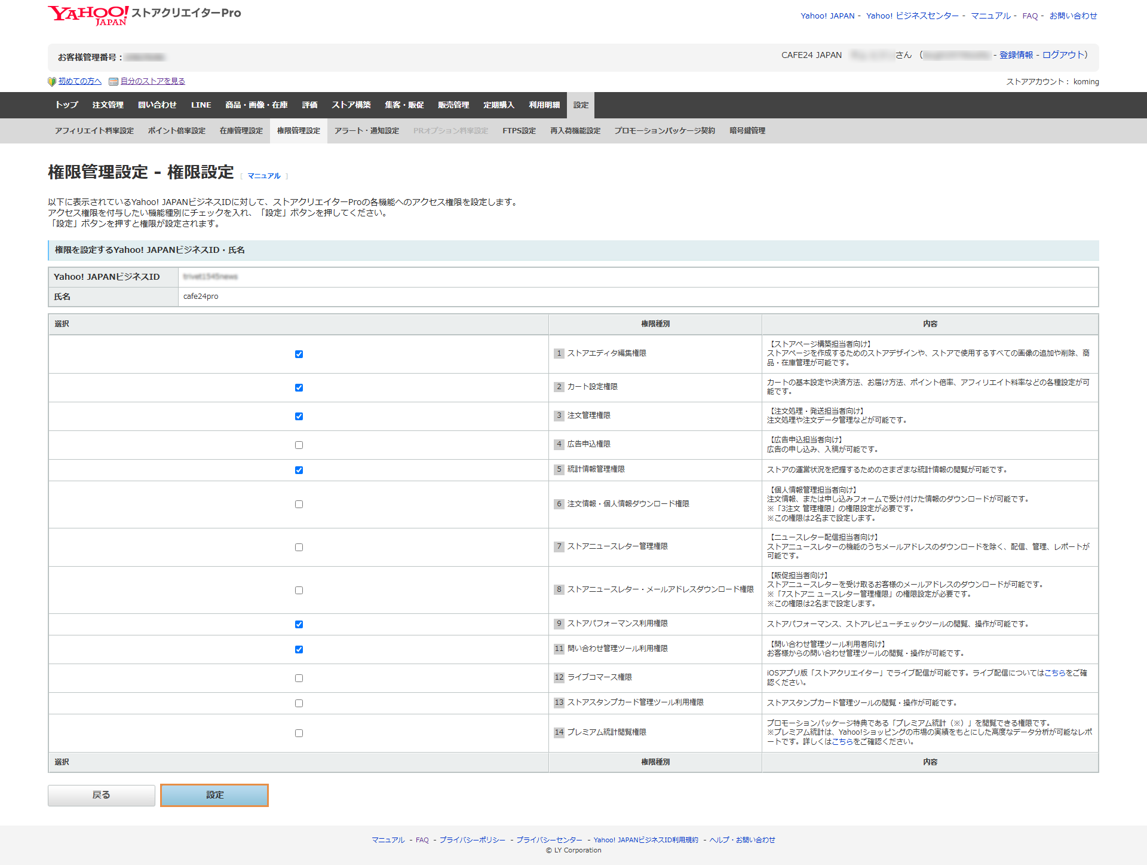Click the 自分のストアを見る store icon

click(114, 81)
